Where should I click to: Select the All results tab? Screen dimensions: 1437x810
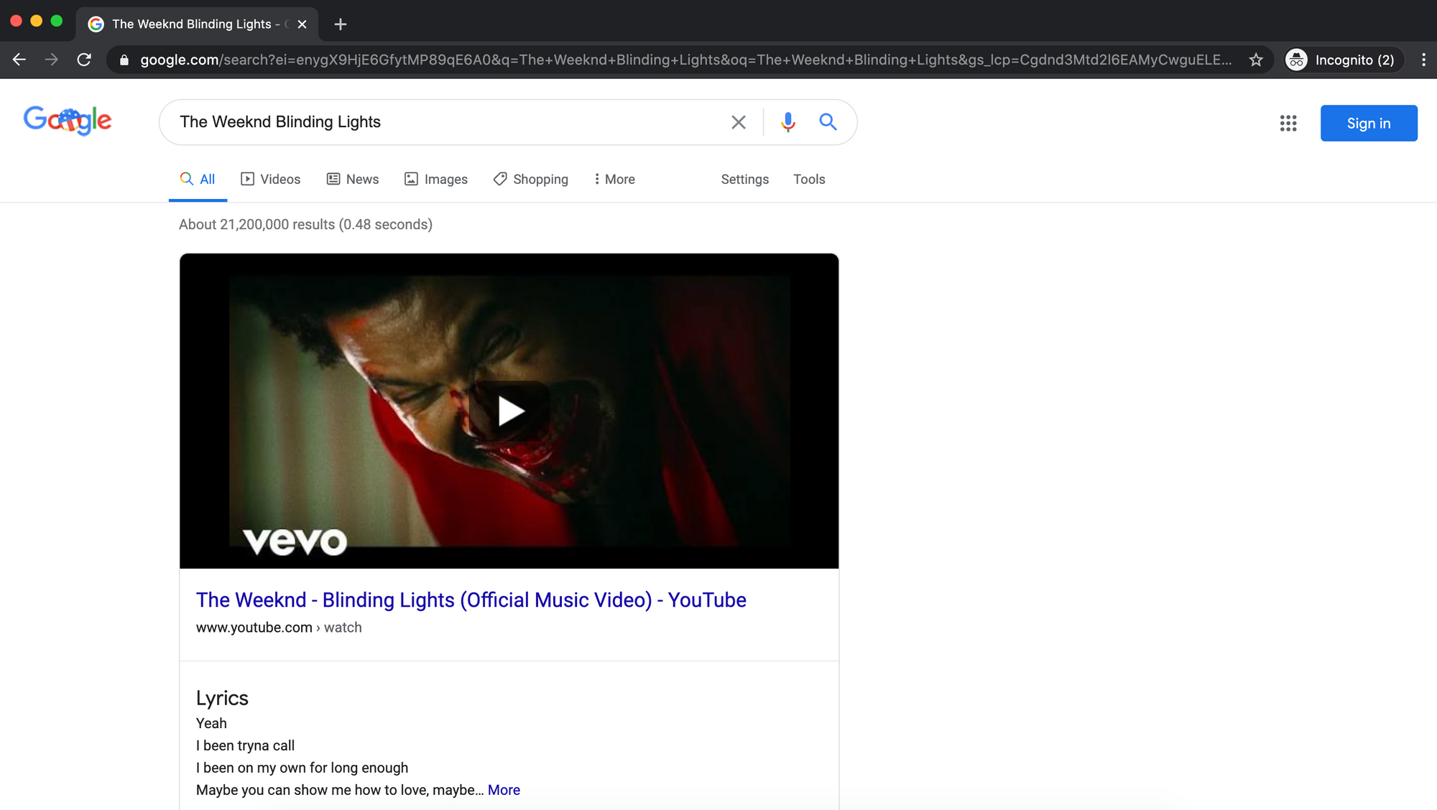coord(198,180)
